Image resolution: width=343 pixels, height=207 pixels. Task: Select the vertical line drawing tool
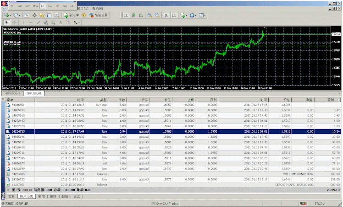(x=23, y=22)
